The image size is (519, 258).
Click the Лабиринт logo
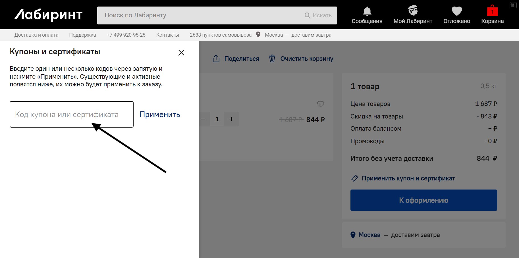[48, 15]
